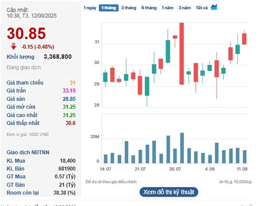Switch chart to 3 năm range
The height and width of the screenshot is (206, 263).
(x=184, y=8)
